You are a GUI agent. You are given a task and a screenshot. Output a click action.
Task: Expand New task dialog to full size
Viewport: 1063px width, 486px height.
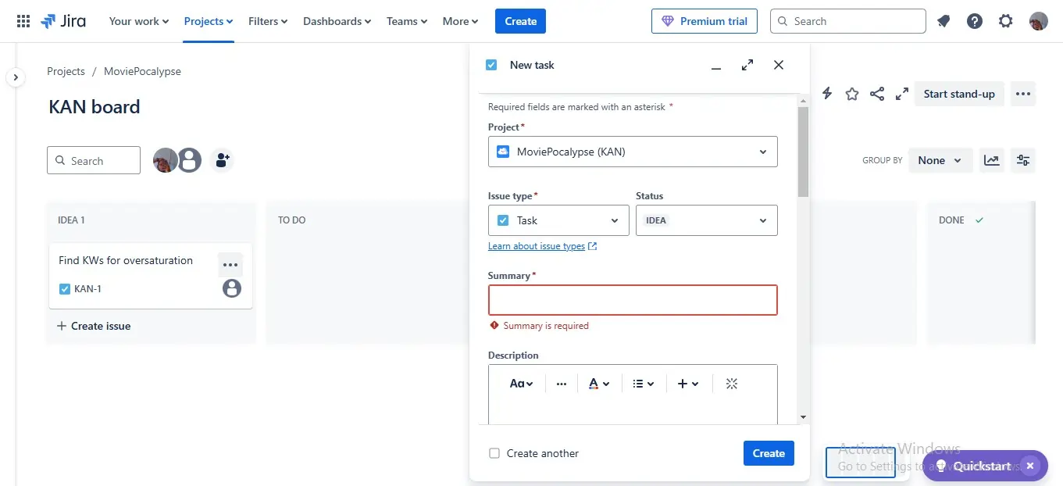tap(747, 65)
